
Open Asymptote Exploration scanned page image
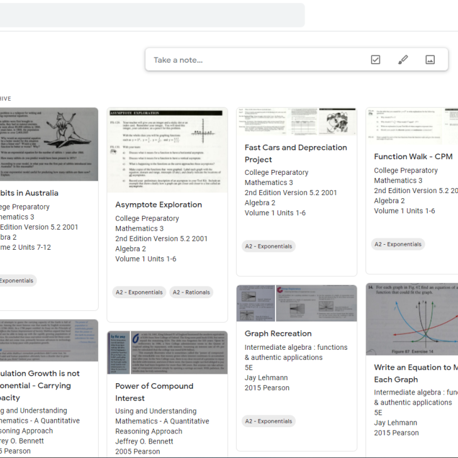tap(167, 150)
